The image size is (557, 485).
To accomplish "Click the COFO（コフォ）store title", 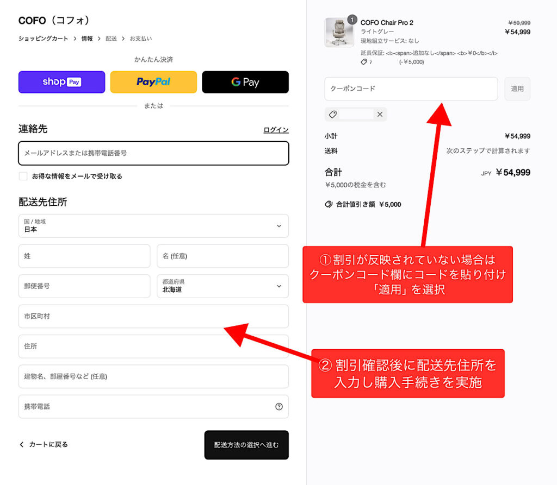I will 54,20.
